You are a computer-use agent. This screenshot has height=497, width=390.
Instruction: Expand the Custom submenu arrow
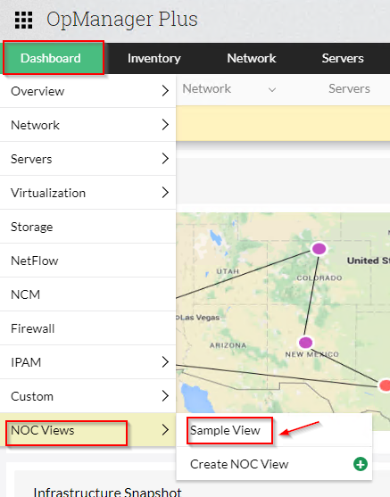coord(165,395)
